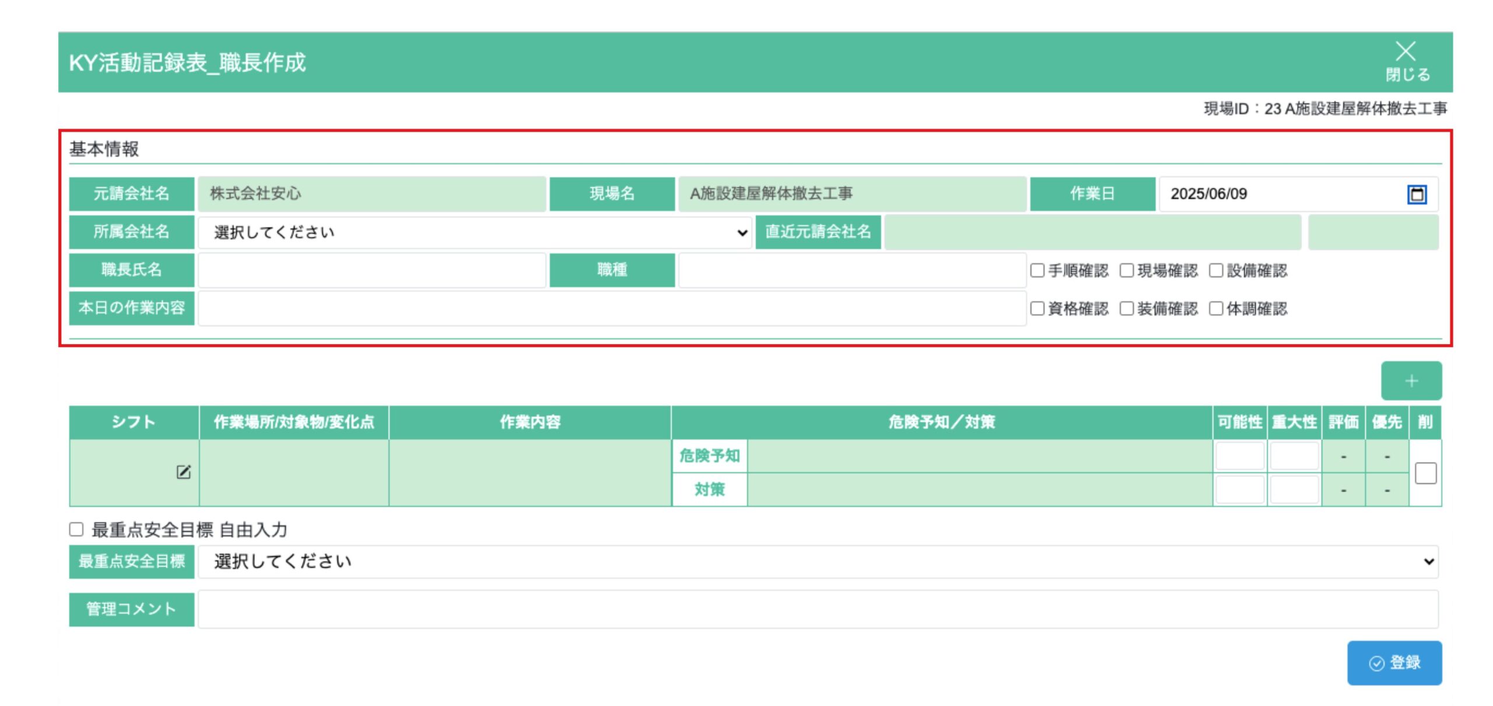
Task: Close the KY活動記録表 dialog with 閉じる
Action: (x=1407, y=62)
